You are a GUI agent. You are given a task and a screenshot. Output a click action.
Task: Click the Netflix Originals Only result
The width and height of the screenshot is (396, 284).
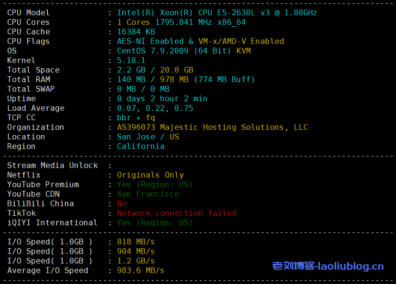[150, 175]
